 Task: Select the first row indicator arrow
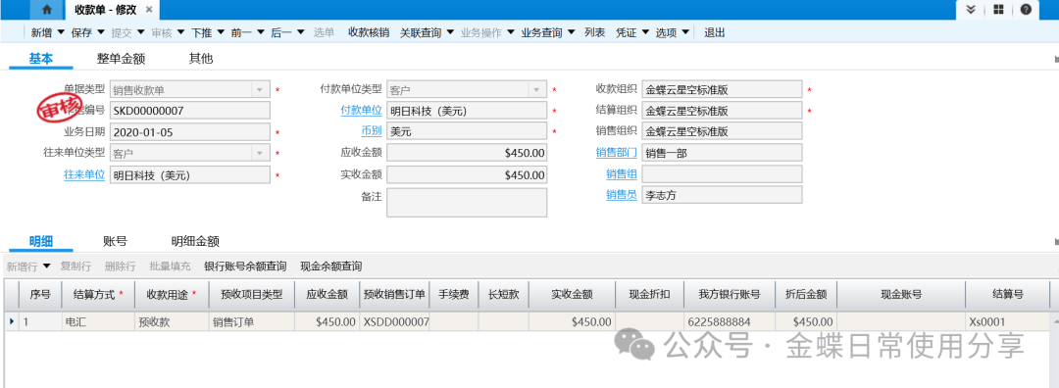tap(12, 322)
